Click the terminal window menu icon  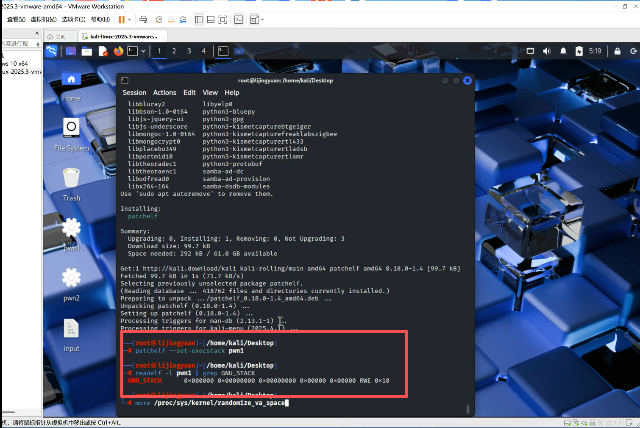point(125,81)
